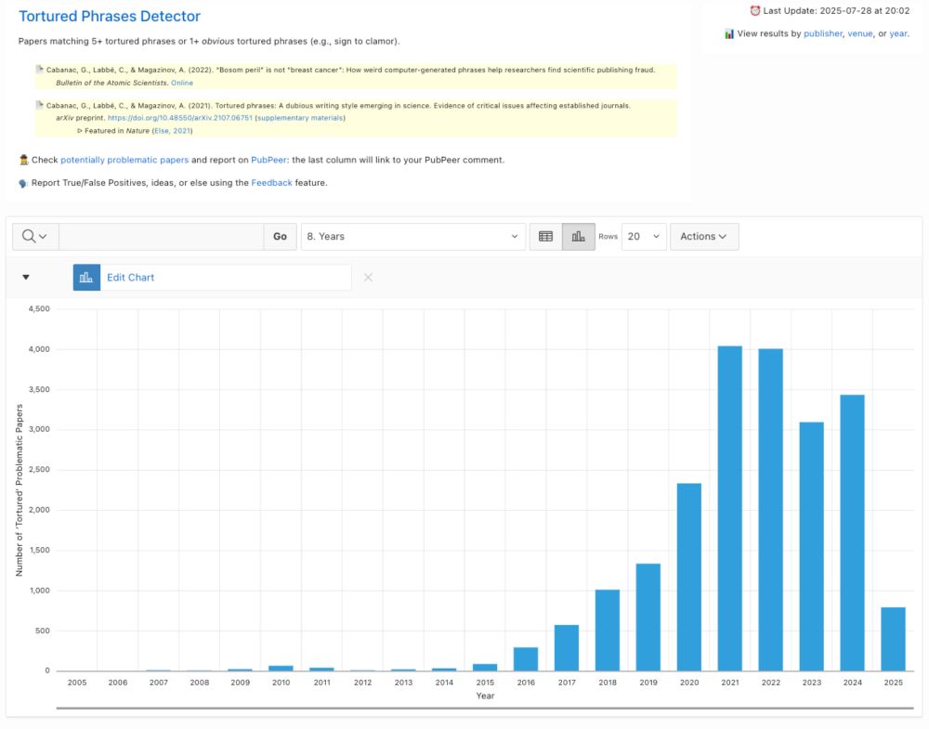Click the detective icon next to Check
This screenshot has width=929, height=729.
point(24,160)
